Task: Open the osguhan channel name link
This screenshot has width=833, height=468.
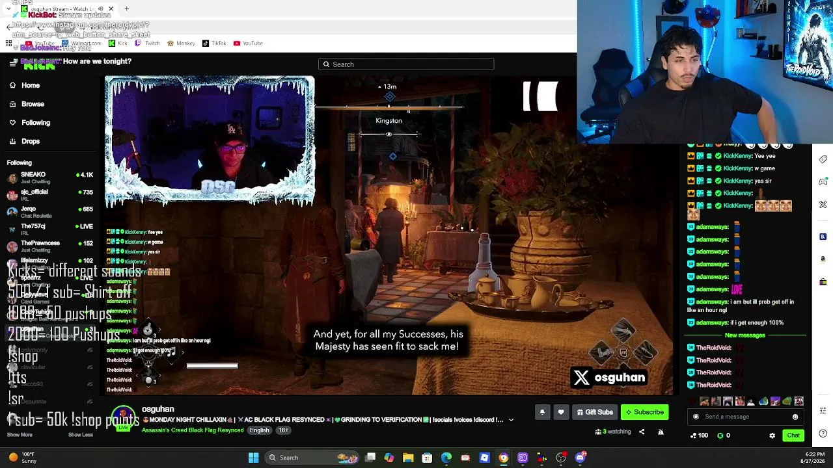Action: pos(158,409)
